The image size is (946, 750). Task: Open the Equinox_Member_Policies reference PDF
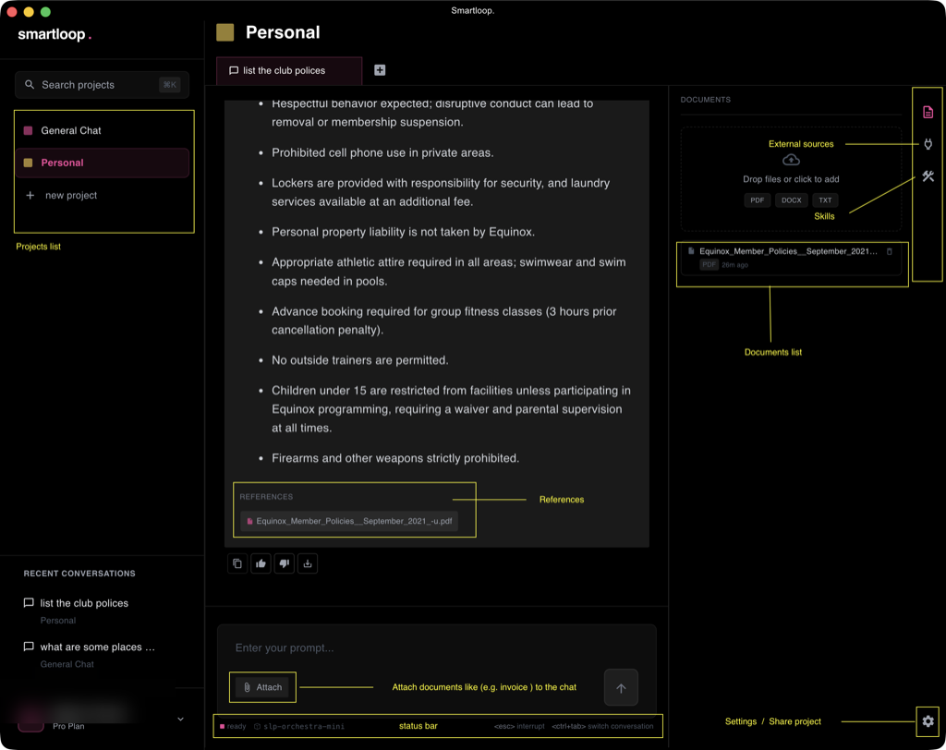tap(349, 521)
